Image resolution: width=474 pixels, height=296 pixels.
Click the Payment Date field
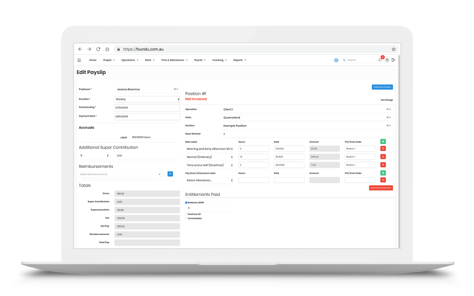point(147,116)
